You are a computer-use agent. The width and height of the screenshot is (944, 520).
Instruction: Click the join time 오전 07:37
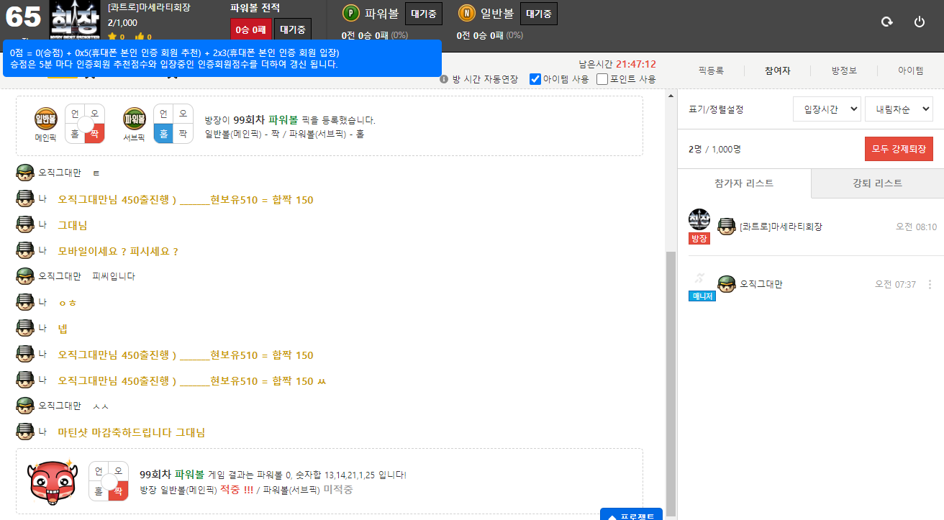click(895, 284)
